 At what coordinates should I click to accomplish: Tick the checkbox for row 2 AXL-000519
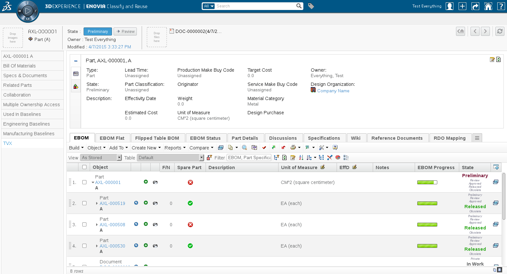click(x=85, y=203)
